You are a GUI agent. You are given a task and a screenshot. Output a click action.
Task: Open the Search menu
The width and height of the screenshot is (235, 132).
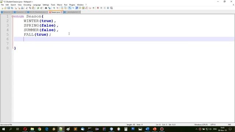(13, 5)
